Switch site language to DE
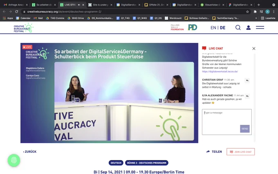The height and width of the screenshot is (174, 278). [x=222, y=28]
